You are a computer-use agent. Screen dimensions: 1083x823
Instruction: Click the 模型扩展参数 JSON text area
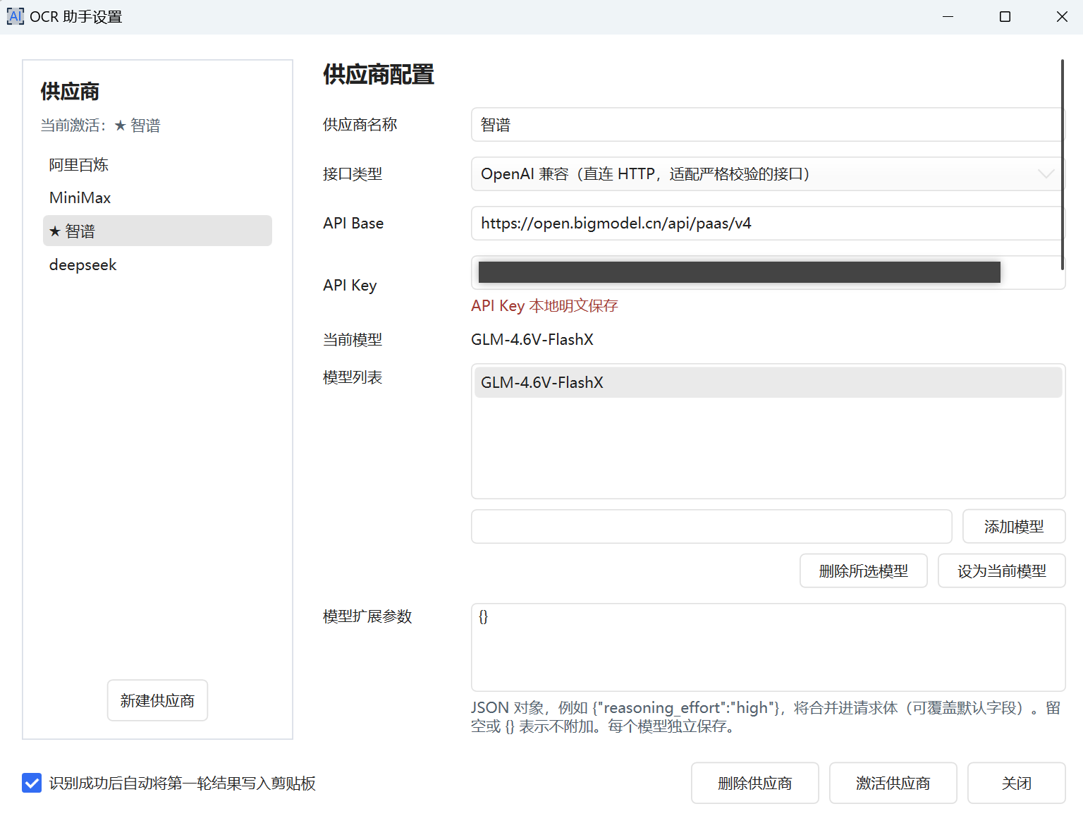[x=768, y=647]
